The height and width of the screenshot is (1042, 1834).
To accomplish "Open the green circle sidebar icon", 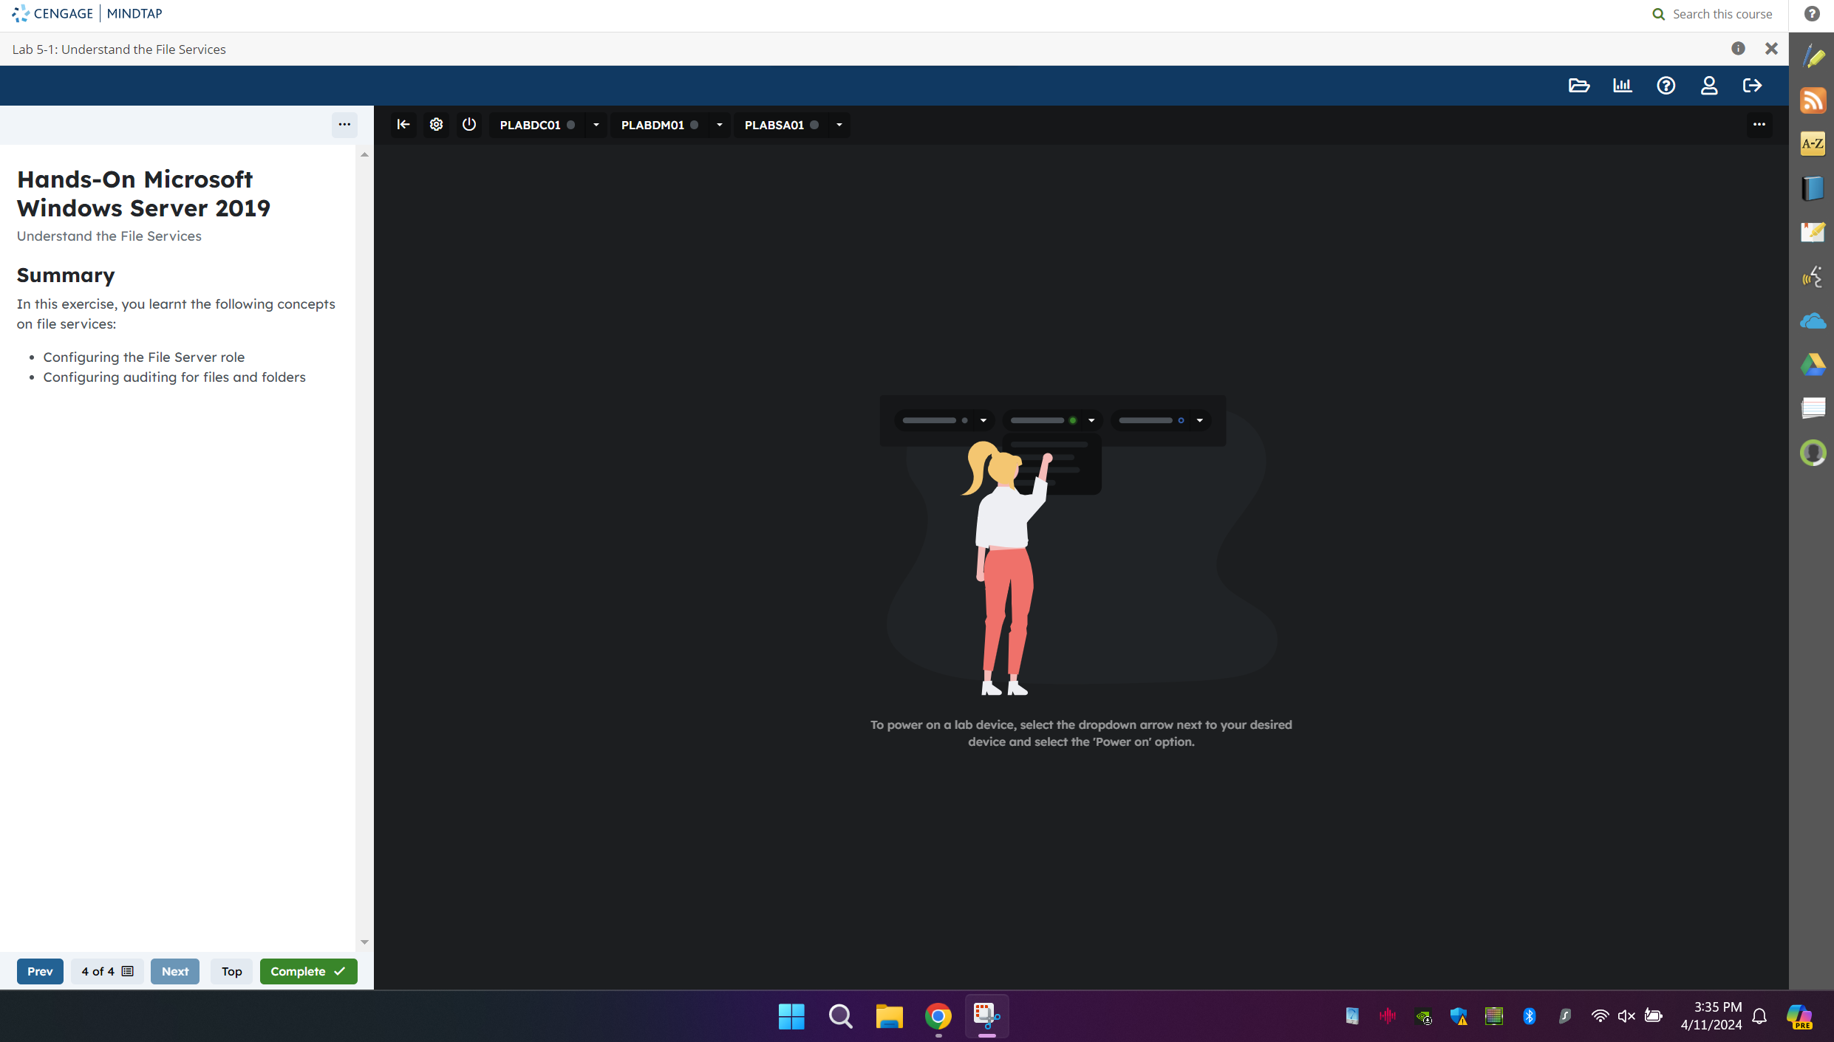I will [x=1813, y=453].
